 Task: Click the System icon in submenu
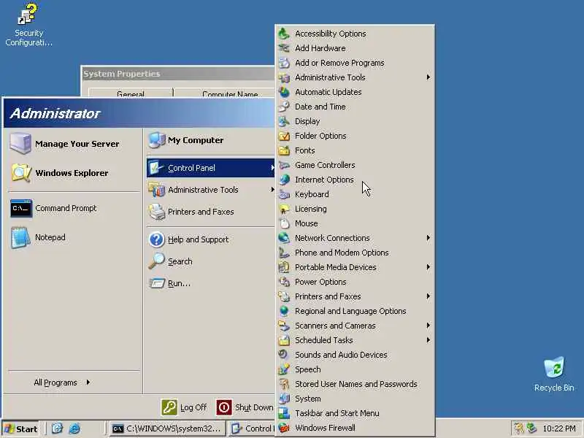click(x=284, y=399)
